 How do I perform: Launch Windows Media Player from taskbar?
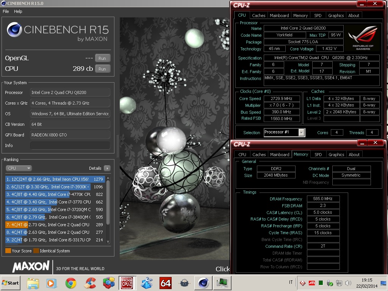click(52, 283)
